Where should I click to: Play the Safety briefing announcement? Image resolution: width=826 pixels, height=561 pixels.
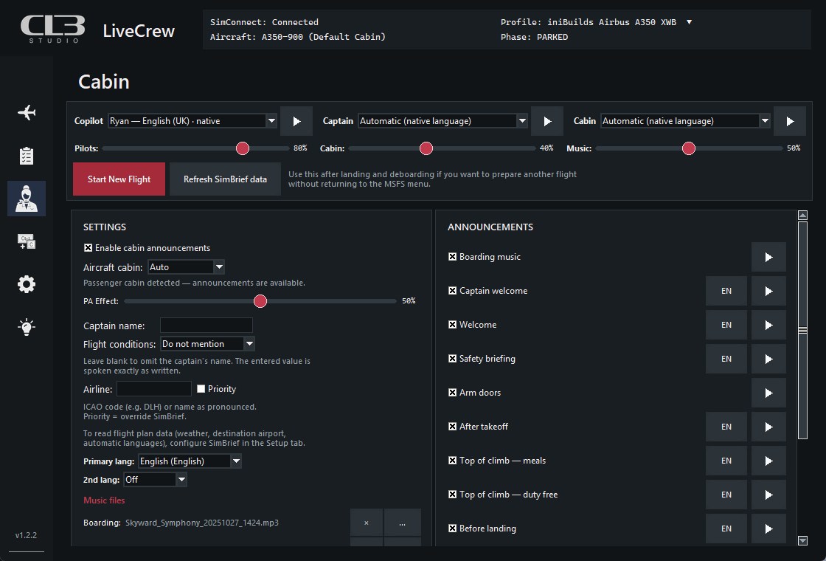[768, 359]
